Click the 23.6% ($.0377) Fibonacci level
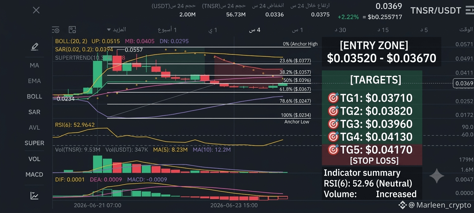Image resolution: width=474 pixels, height=213 pixels. (295, 61)
